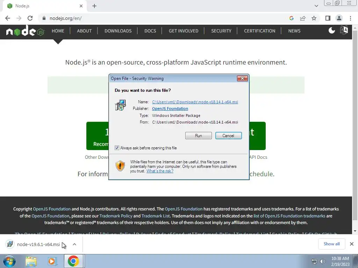Screen dimensions: 358x268
Task: Close the downloads bar
Action: (x=352, y=244)
